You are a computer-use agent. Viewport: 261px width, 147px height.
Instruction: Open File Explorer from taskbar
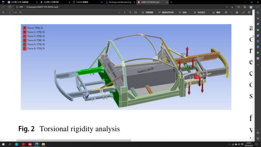43,144
